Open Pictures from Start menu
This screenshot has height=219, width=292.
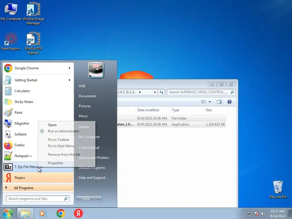pos(84,106)
